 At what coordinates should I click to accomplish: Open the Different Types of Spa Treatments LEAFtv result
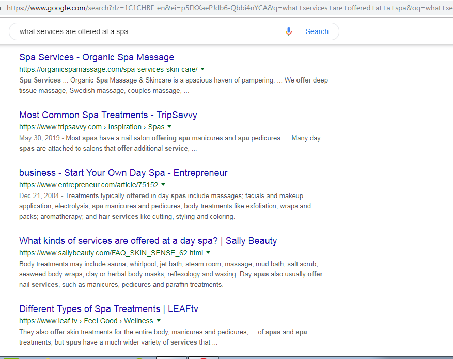[108, 309]
